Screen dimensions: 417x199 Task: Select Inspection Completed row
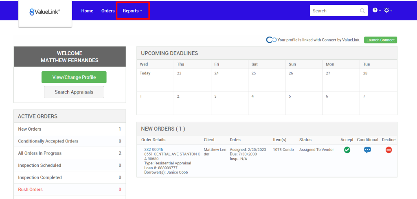click(x=70, y=177)
